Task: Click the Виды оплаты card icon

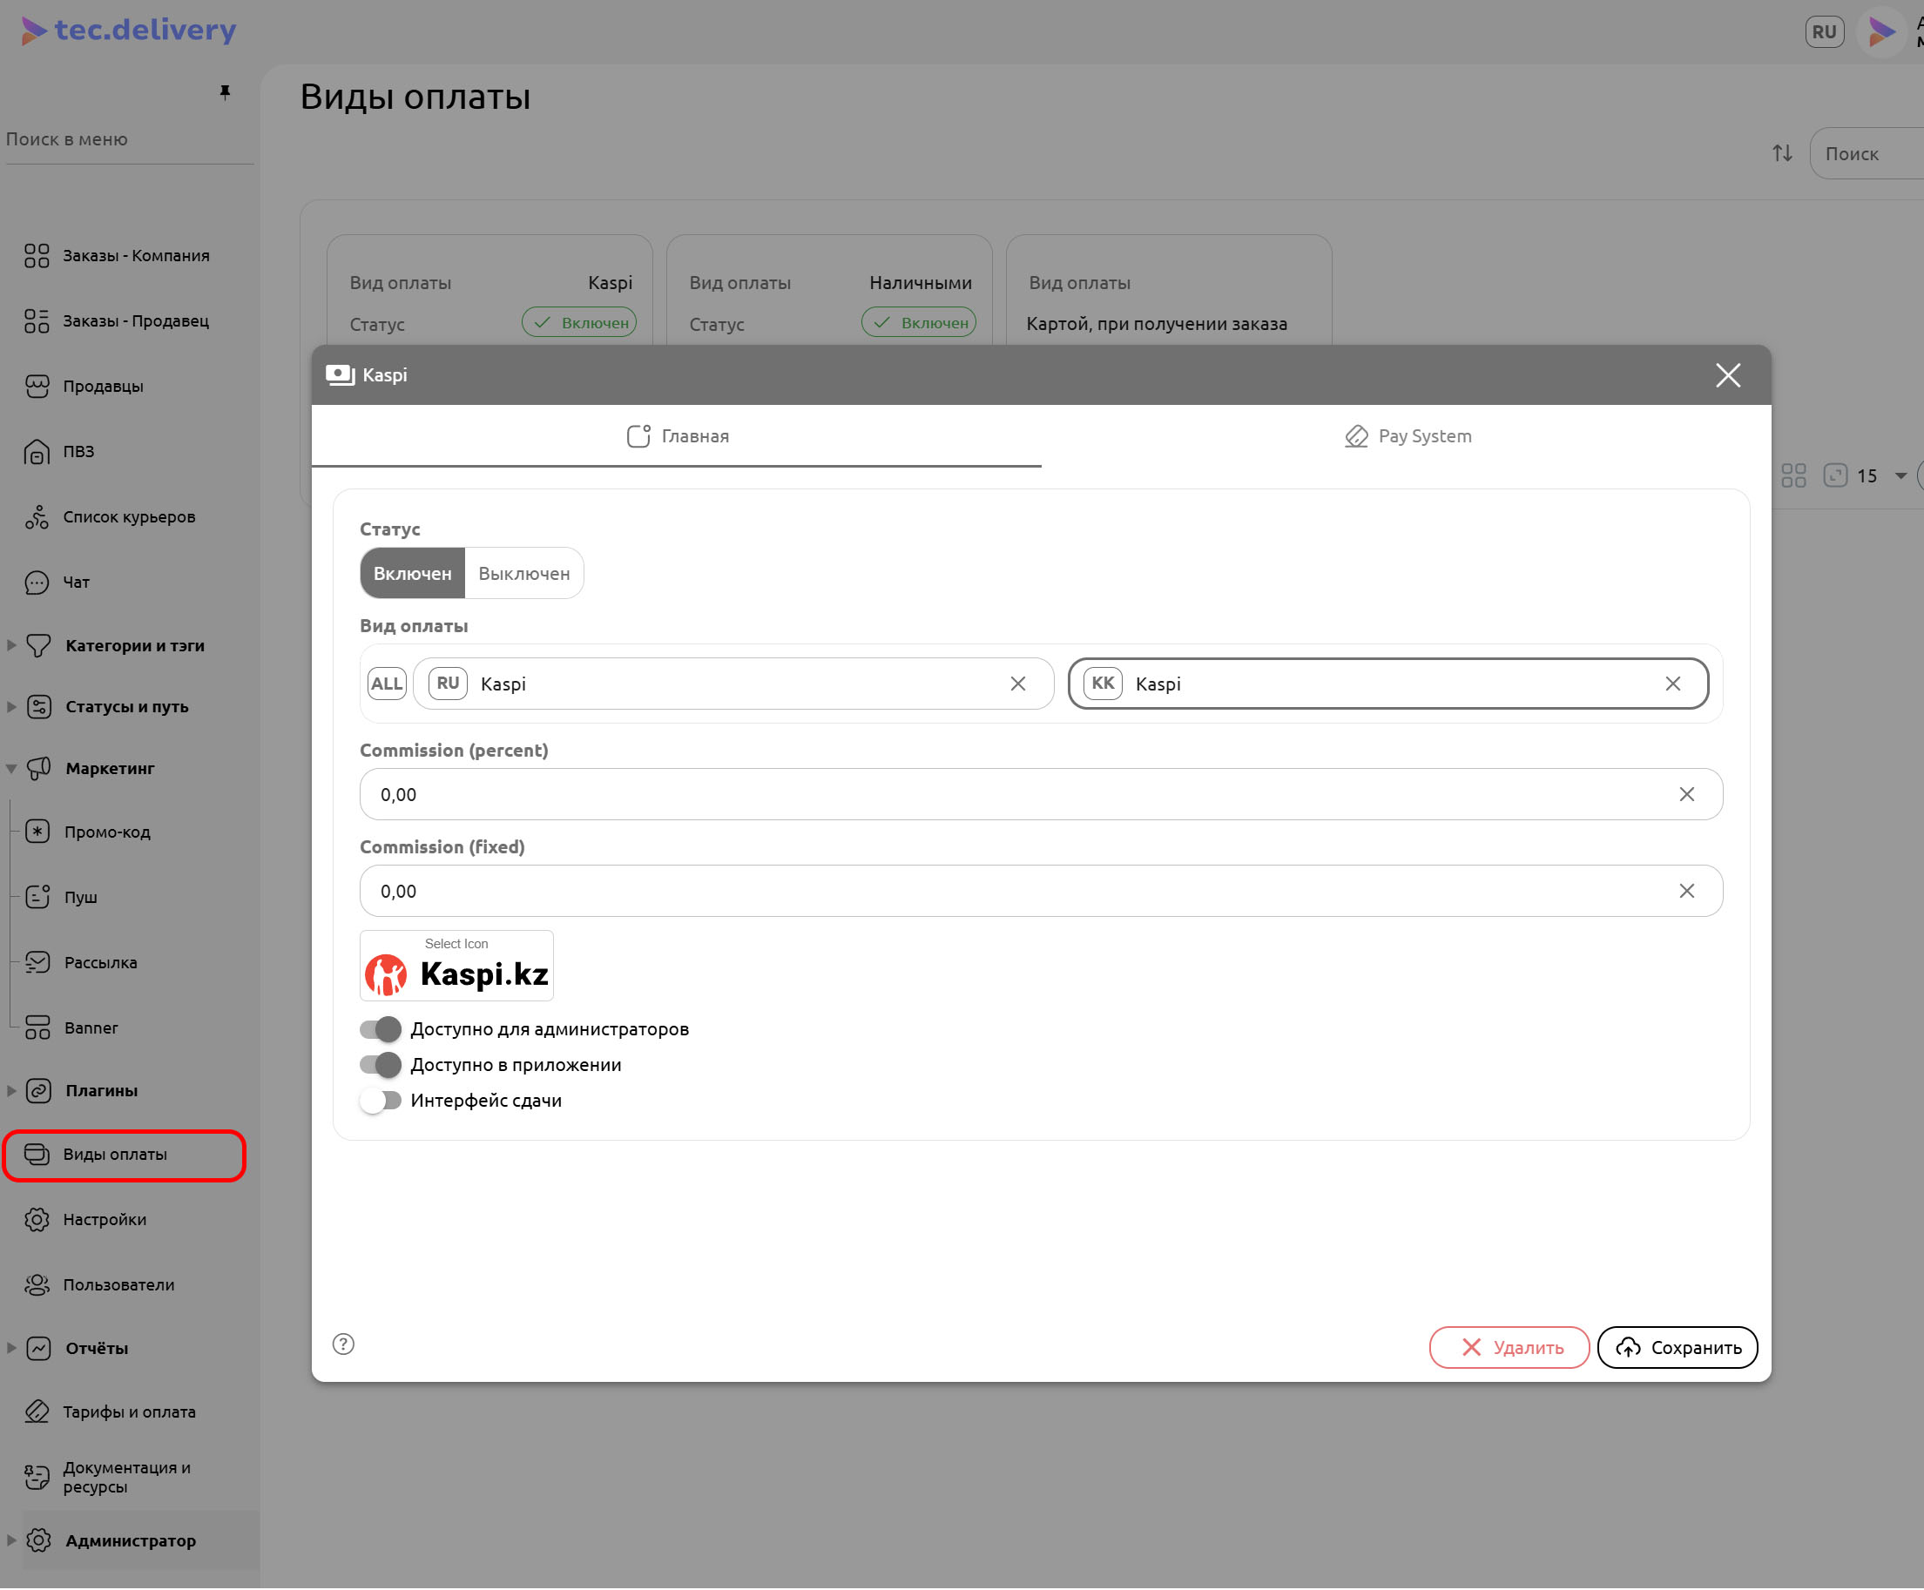Action: [37, 1155]
